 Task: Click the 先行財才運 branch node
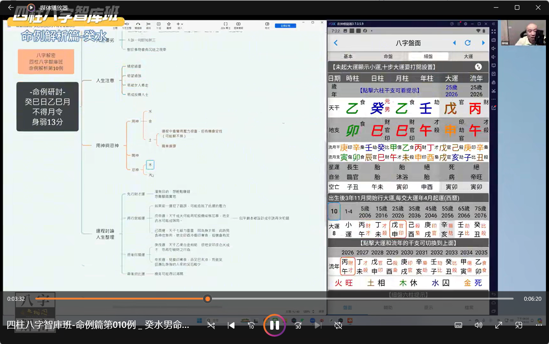coord(136,194)
